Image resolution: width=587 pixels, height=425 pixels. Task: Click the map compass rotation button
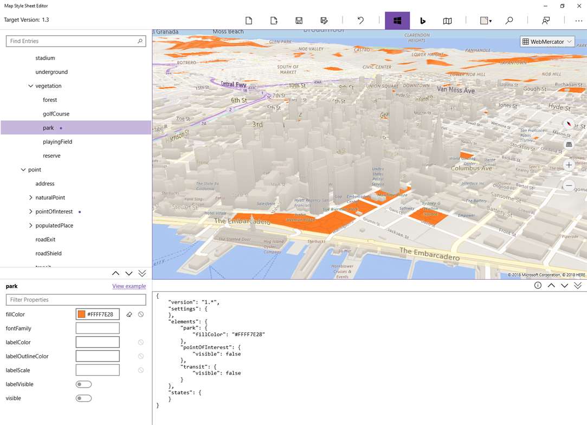(x=569, y=123)
